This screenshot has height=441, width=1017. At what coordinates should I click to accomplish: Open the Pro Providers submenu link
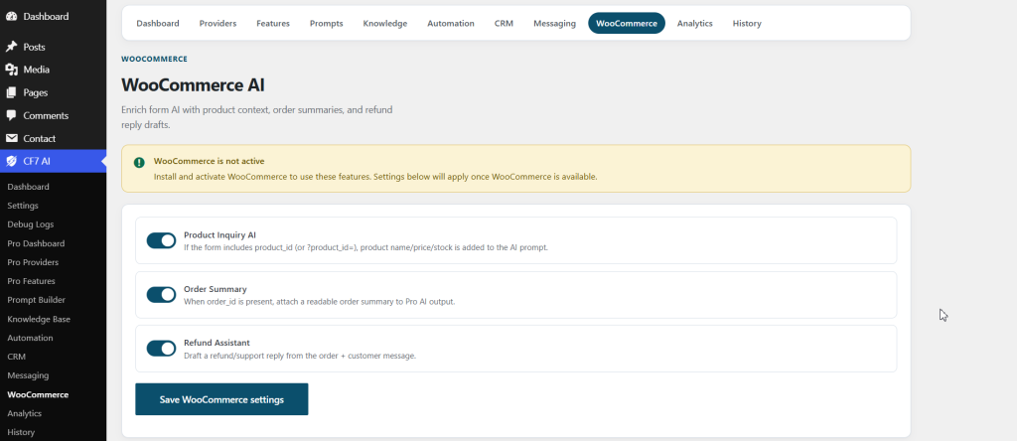click(33, 262)
